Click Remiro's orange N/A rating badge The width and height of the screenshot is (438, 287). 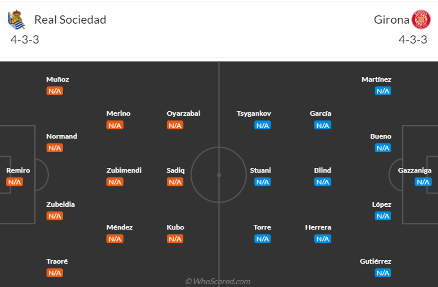tap(15, 182)
